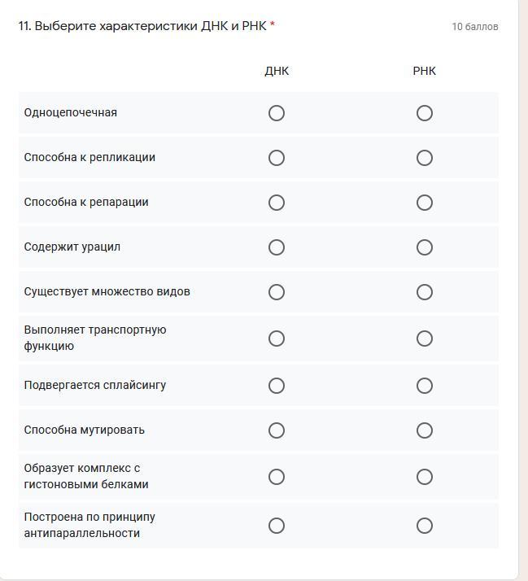Choose РНК for Способна к репликации

[x=425, y=158]
